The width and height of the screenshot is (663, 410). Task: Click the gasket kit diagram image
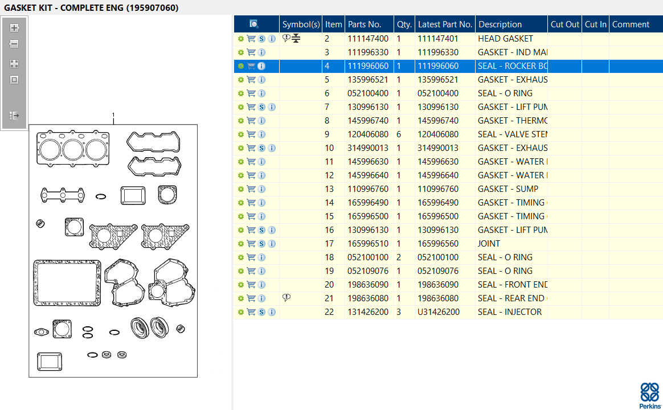[x=113, y=251]
